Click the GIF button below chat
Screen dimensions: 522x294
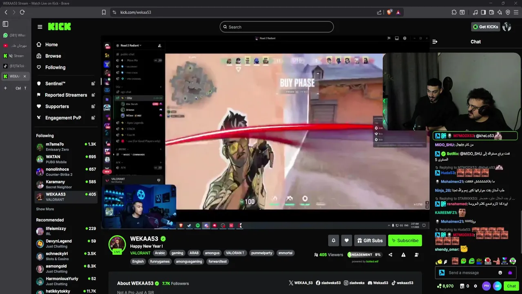point(497,286)
